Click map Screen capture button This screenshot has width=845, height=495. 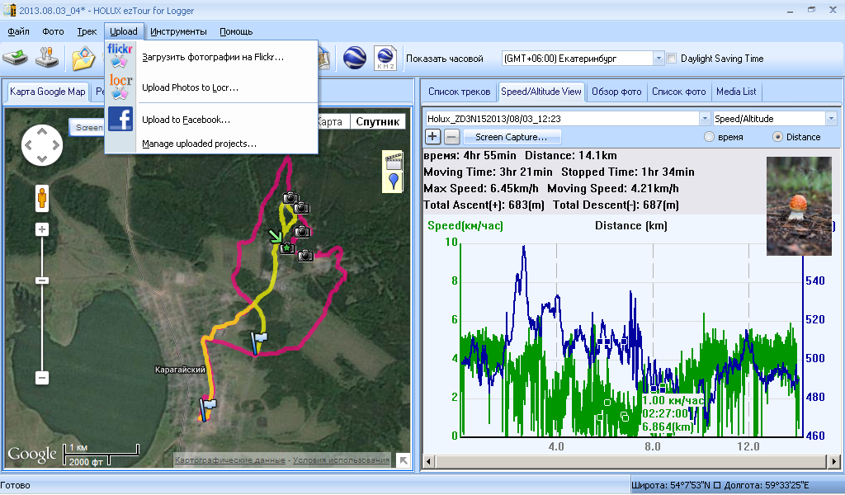(87, 128)
